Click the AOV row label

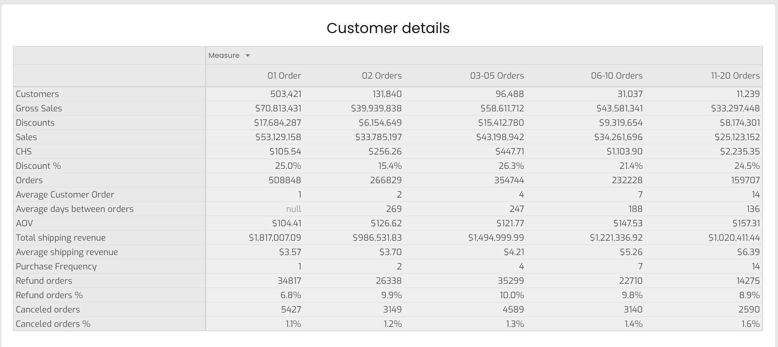pyautogui.click(x=24, y=223)
